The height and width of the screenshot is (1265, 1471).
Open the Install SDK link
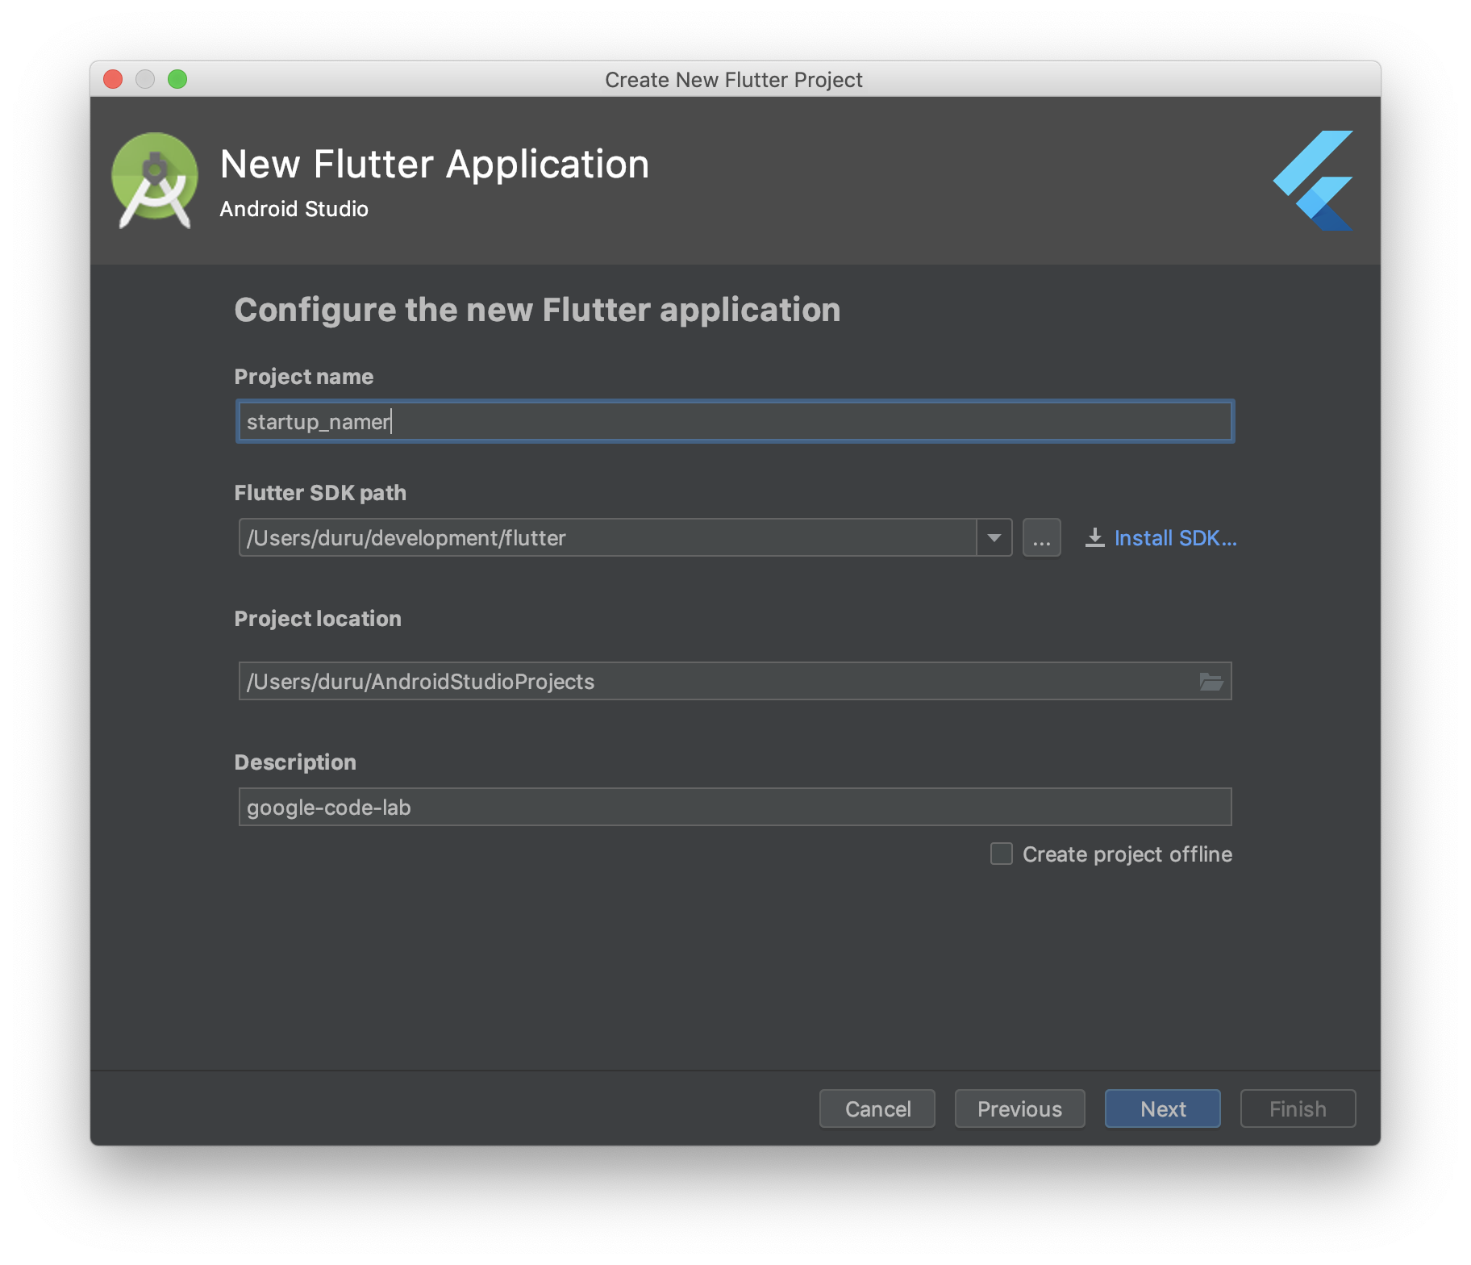[1175, 537]
